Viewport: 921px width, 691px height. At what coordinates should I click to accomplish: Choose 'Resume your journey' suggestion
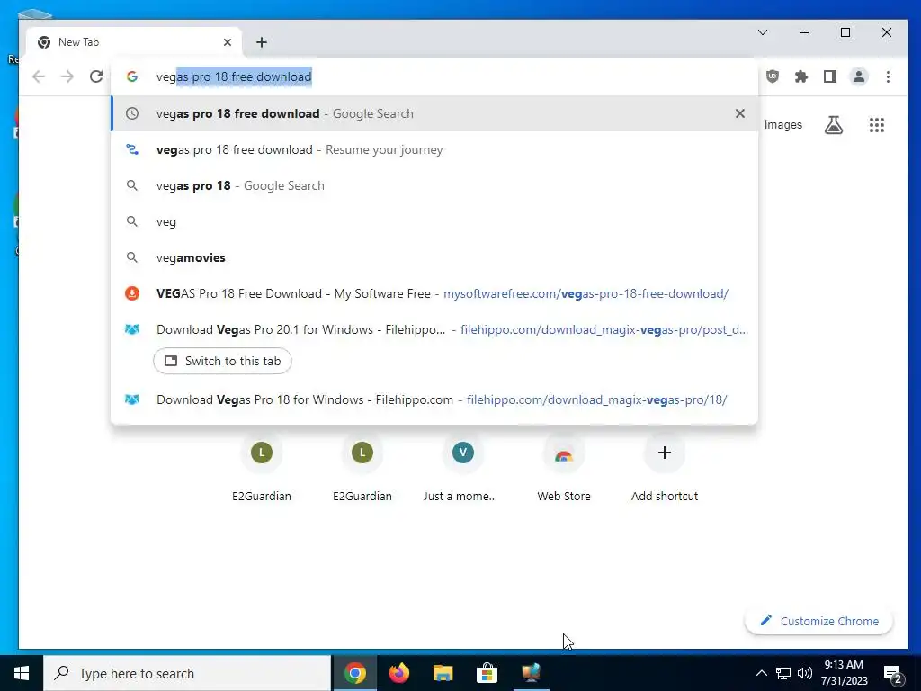(434, 150)
